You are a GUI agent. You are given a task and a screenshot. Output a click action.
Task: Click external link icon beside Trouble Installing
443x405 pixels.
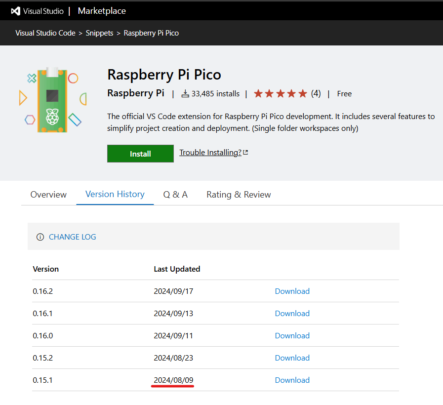click(x=245, y=152)
